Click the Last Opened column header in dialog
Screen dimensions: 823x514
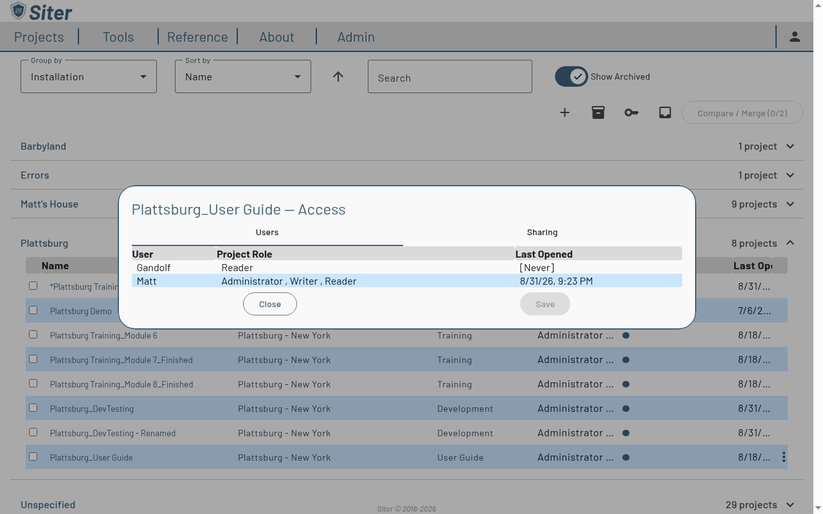point(544,254)
